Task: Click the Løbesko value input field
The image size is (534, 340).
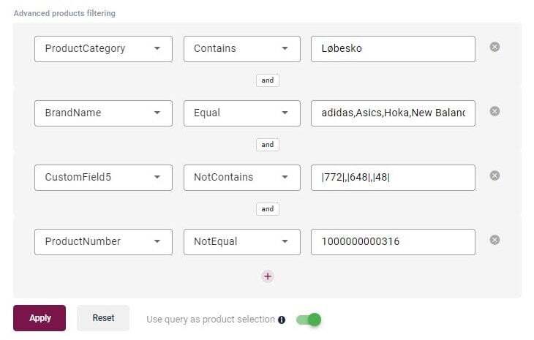Action: [x=393, y=49]
